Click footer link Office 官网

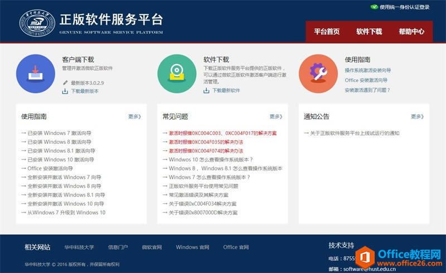pos(236,247)
